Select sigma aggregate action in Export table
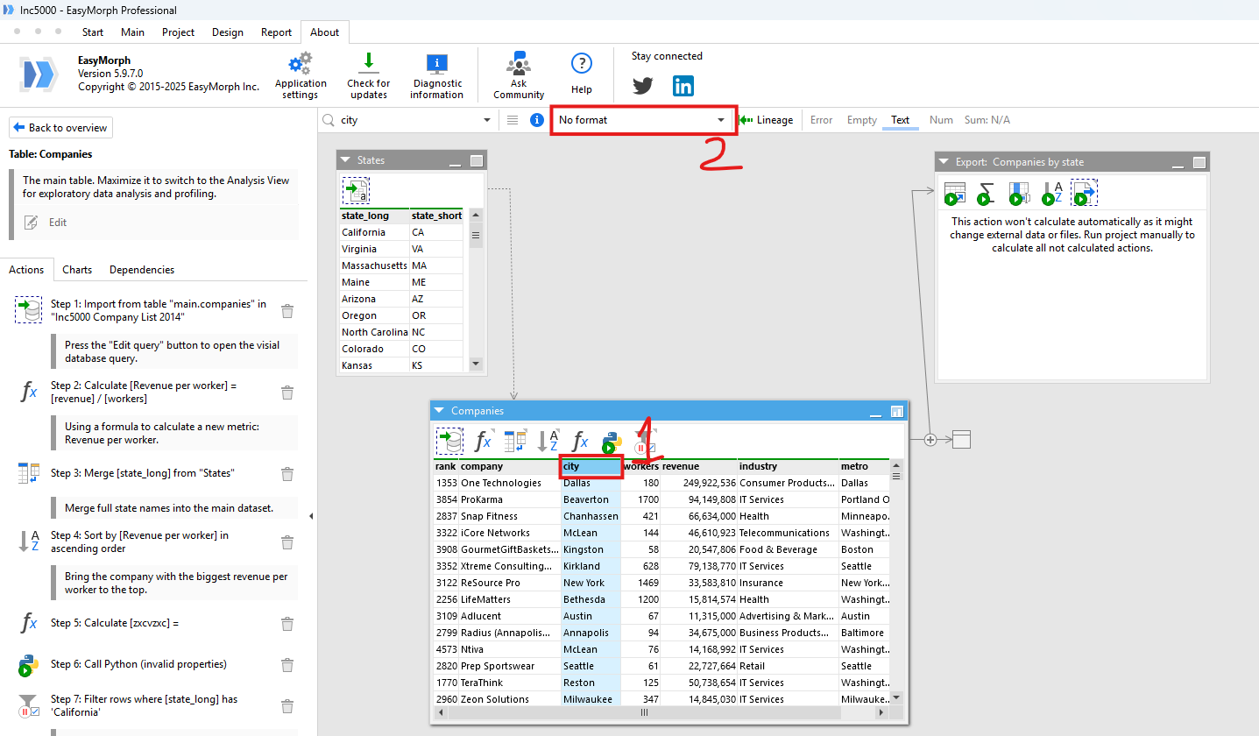The height and width of the screenshot is (736, 1259). [987, 193]
